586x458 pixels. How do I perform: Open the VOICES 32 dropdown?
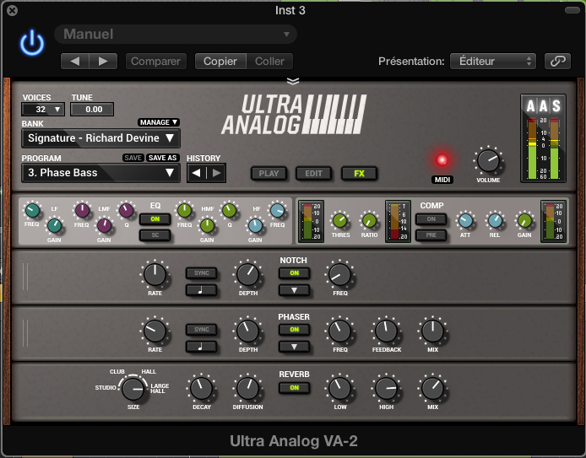click(43, 110)
